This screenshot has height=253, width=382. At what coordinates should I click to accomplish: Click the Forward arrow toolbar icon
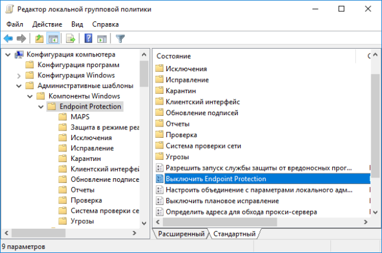coord(21,39)
